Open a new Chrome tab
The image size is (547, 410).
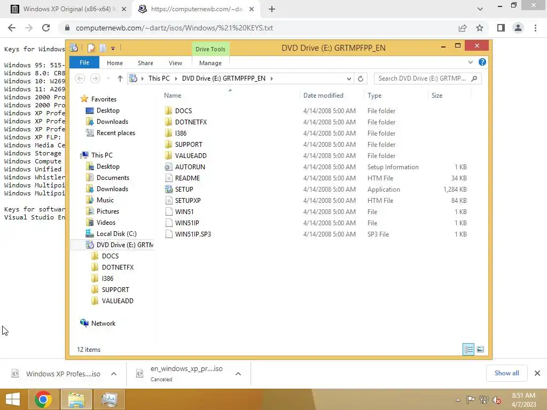[x=272, y=9]
